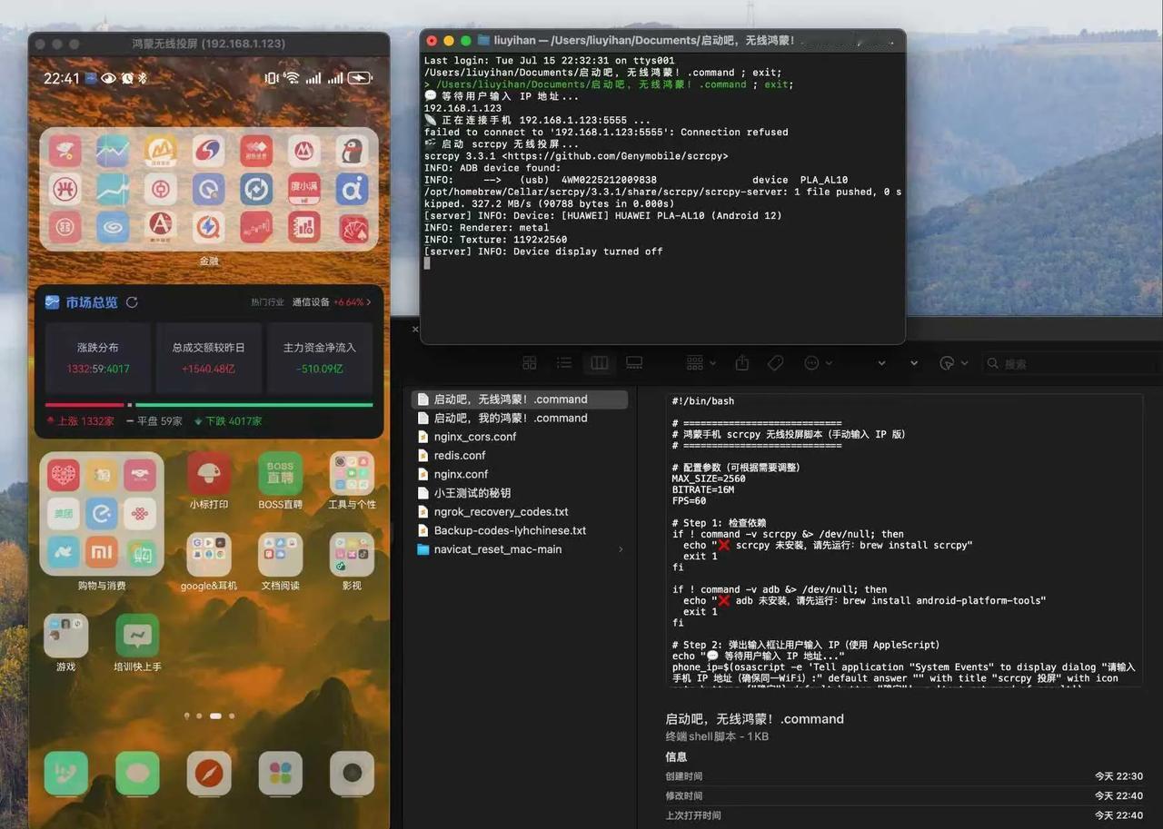Image resolution: width=1163 pixels, height=829 pixels.
Task: Click 上涨 1332家 legend text
Action: click(x=85, y=421)
